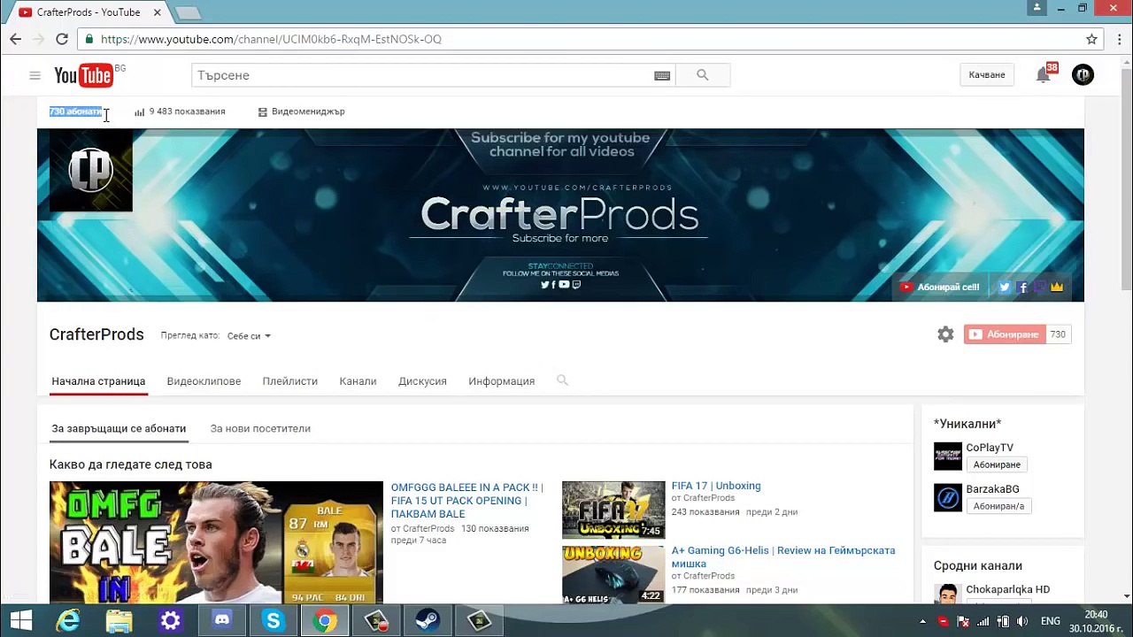Open the on-screen keyboard in search box
The height and width of the screenshot is (637, 1133).
(662, 76)
